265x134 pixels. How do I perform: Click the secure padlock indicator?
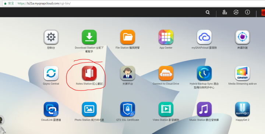[x=5, y=3]
